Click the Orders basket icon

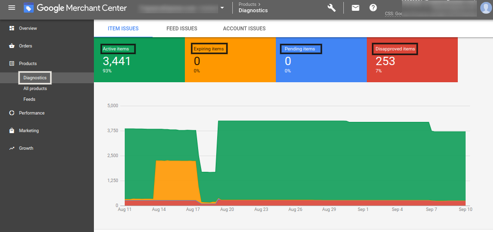click(x=12, y=46)
